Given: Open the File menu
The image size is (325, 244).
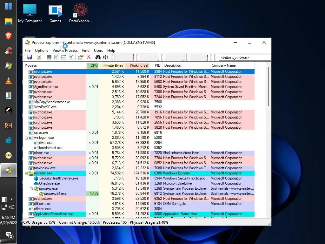Looking at the screenshot, I should point(28,51).
